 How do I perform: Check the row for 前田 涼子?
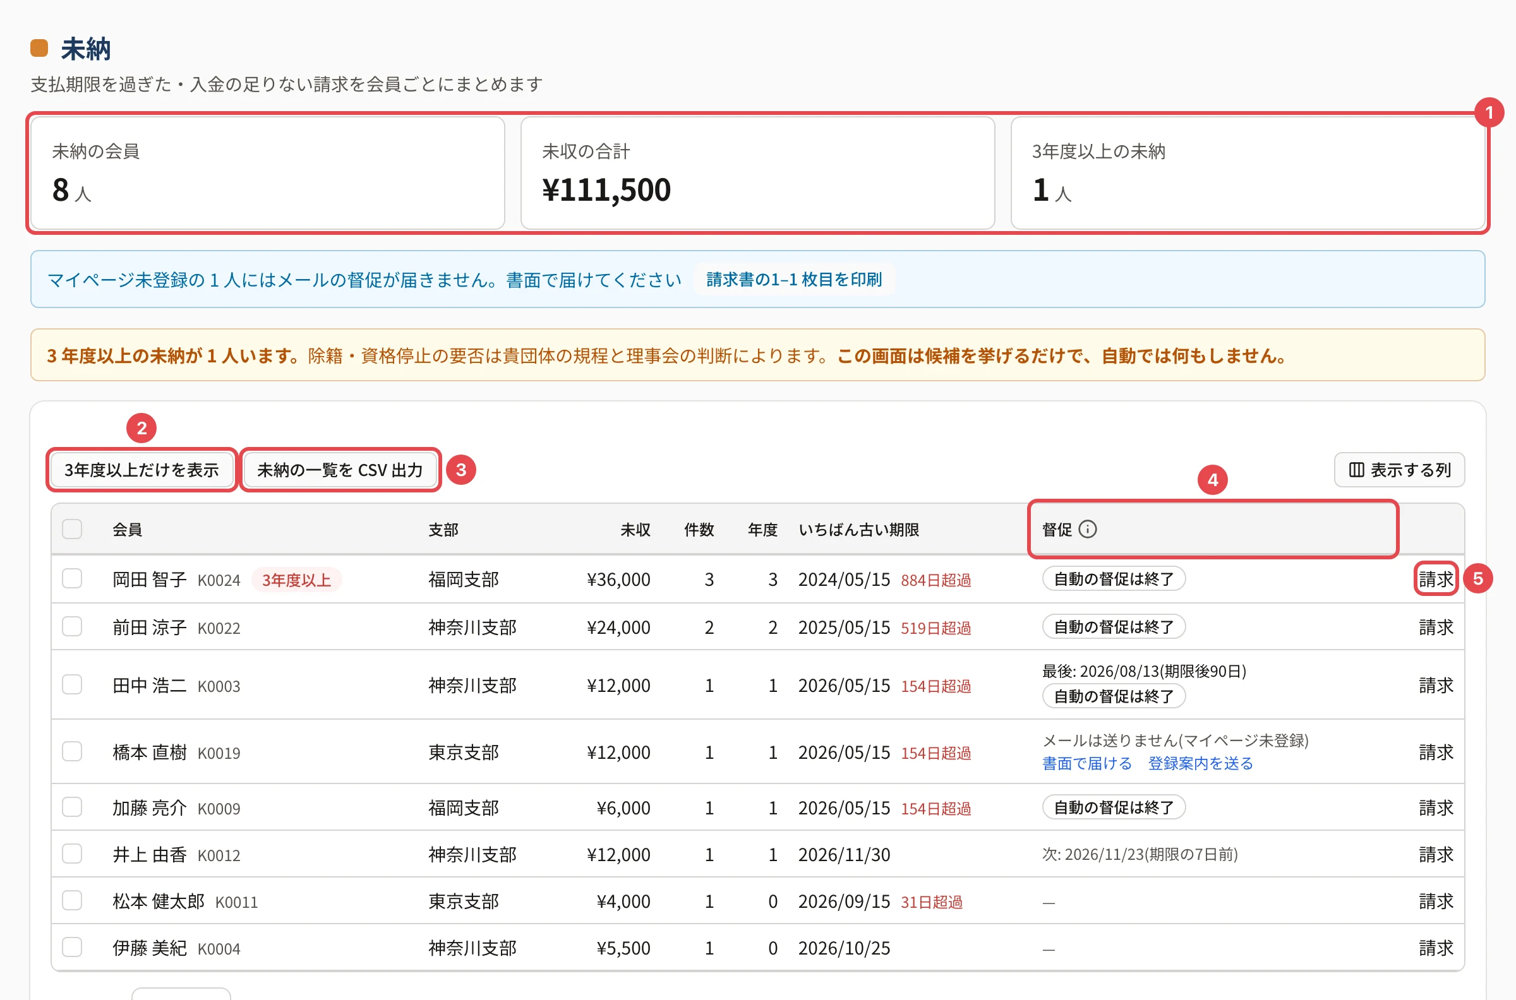click(72, 627)
